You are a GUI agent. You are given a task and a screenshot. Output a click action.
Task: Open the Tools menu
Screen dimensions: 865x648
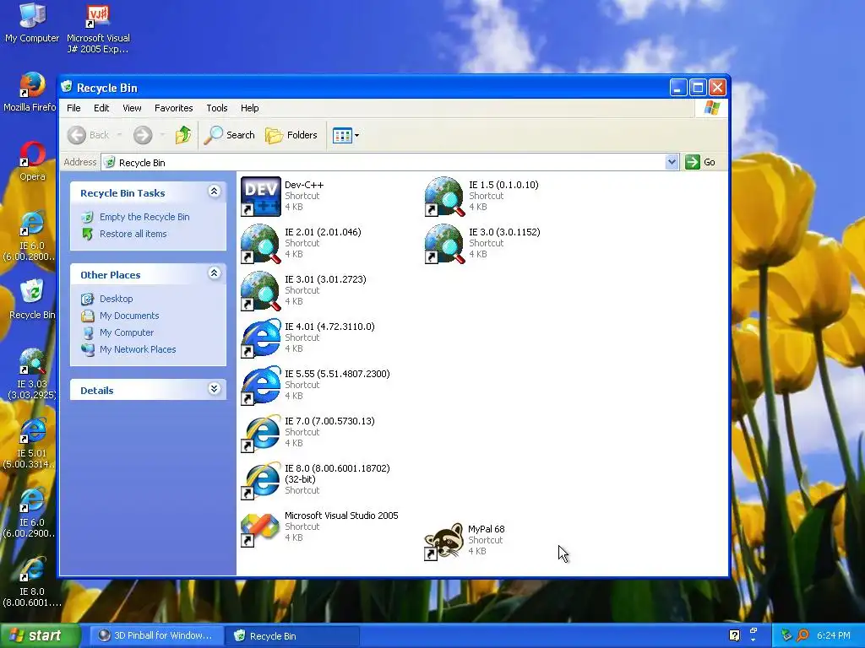pyautogui.click(x=217, y=108)
